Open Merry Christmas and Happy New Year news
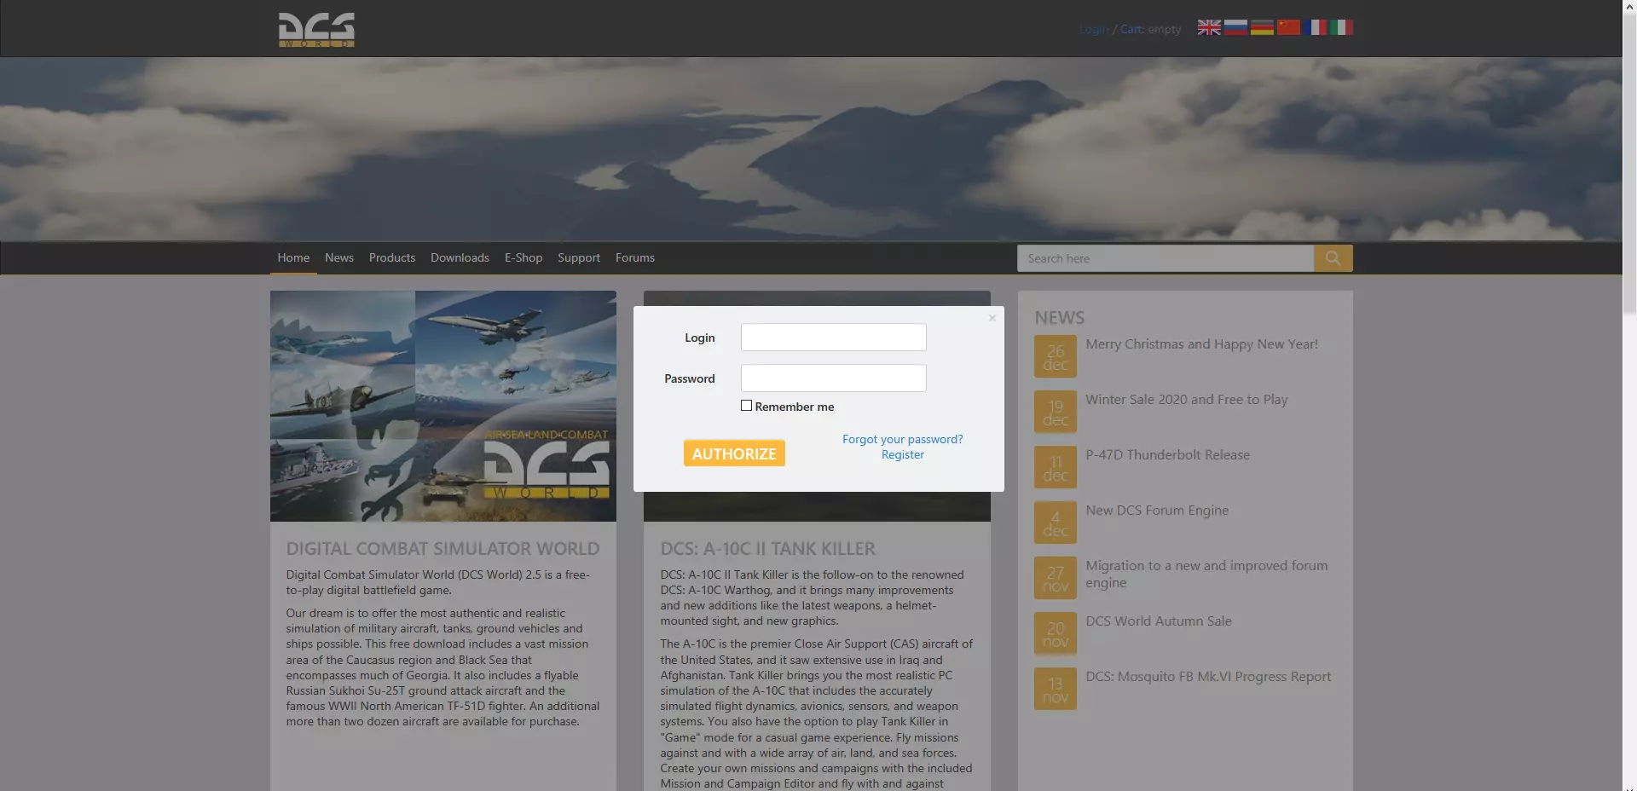Image resolution: width=1637 pixels, height=791 pixels. pyautogui.click(x=1201, y=344)
